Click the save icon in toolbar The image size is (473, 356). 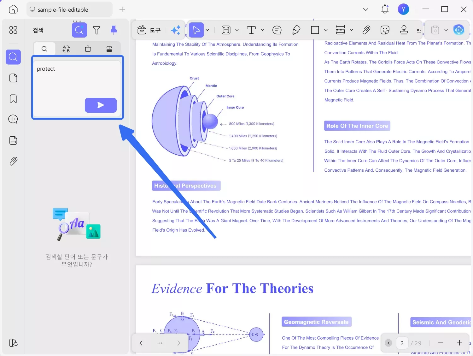(435, 30)
